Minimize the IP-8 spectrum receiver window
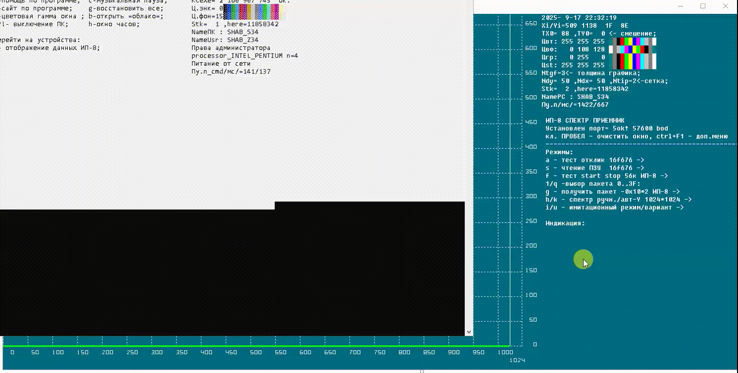The width and height of the screenshot is (738, 373). click(680, 6)
